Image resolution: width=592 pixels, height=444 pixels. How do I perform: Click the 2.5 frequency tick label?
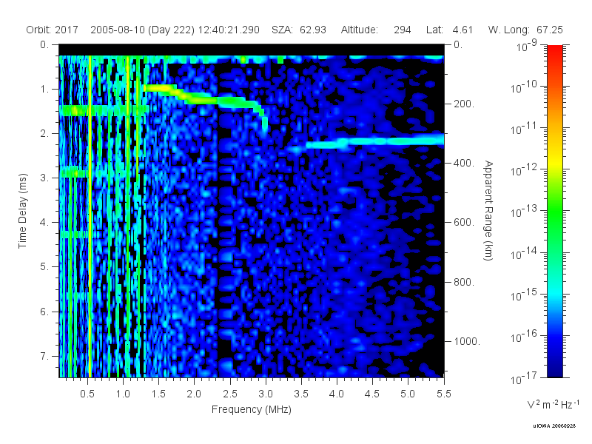tap(230, 394)
